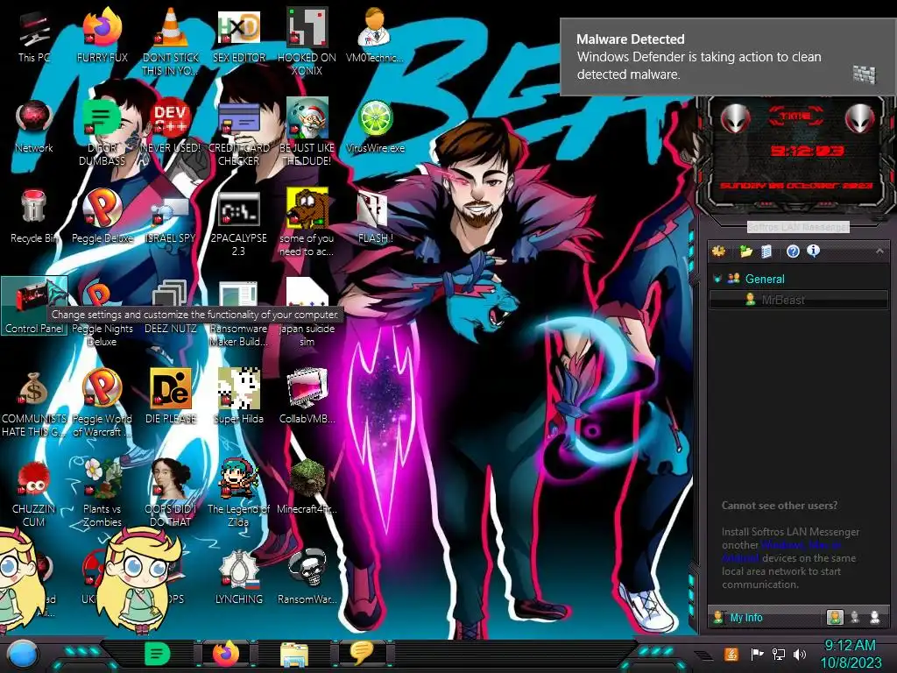Select 2PACALYPSE 2.3 console icon

(238, 223)
